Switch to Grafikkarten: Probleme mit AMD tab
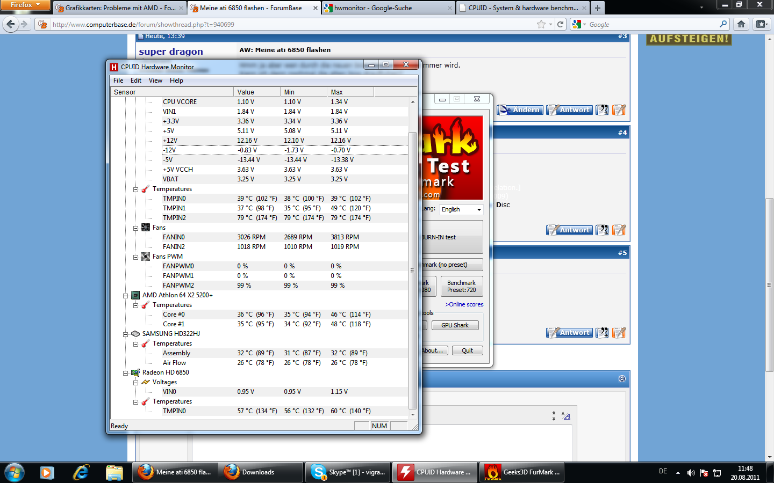This screenshot has height=483, width=774. pyautogui.click(x=119, y=8)
